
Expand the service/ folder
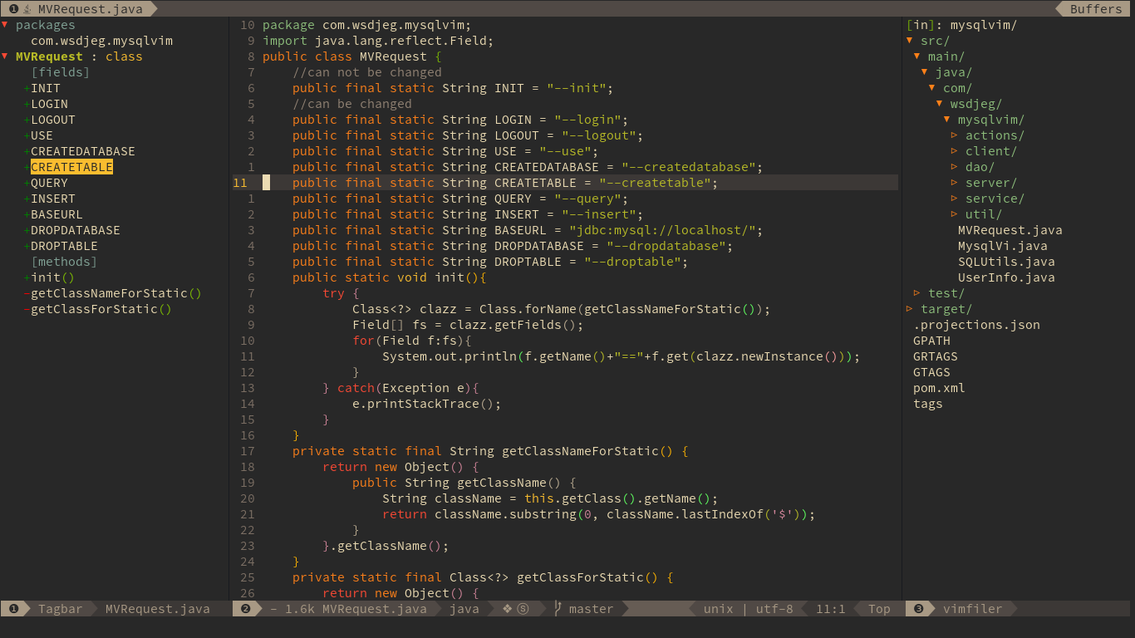(955, 199)
